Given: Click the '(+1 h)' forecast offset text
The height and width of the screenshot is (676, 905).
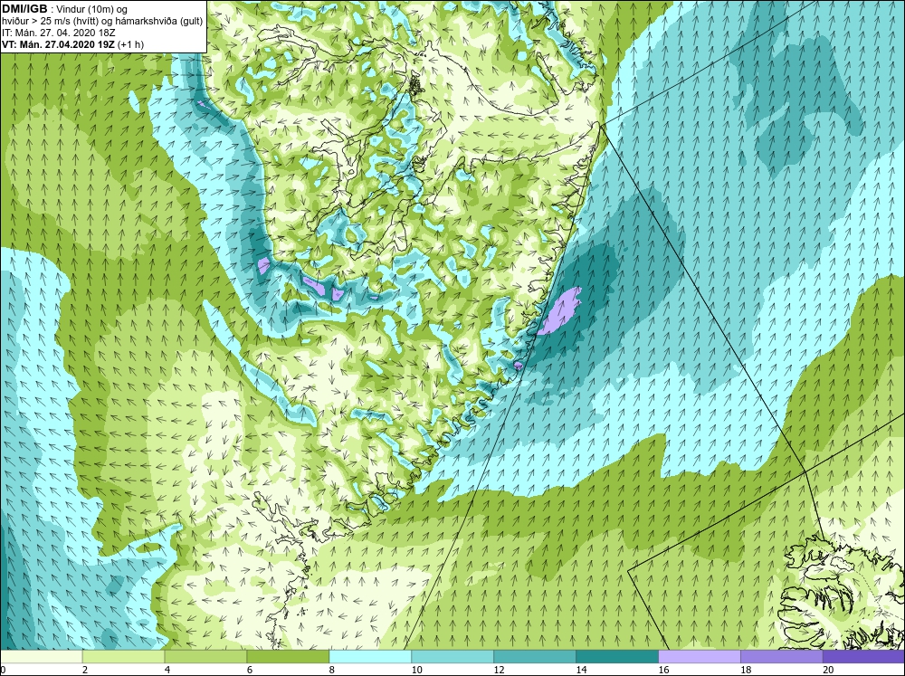Looking at the screenshot, I should pyautogui.click(x=131, y=44).
